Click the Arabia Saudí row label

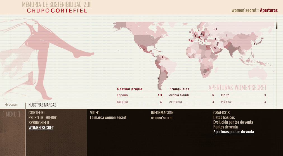coord(179,95)
